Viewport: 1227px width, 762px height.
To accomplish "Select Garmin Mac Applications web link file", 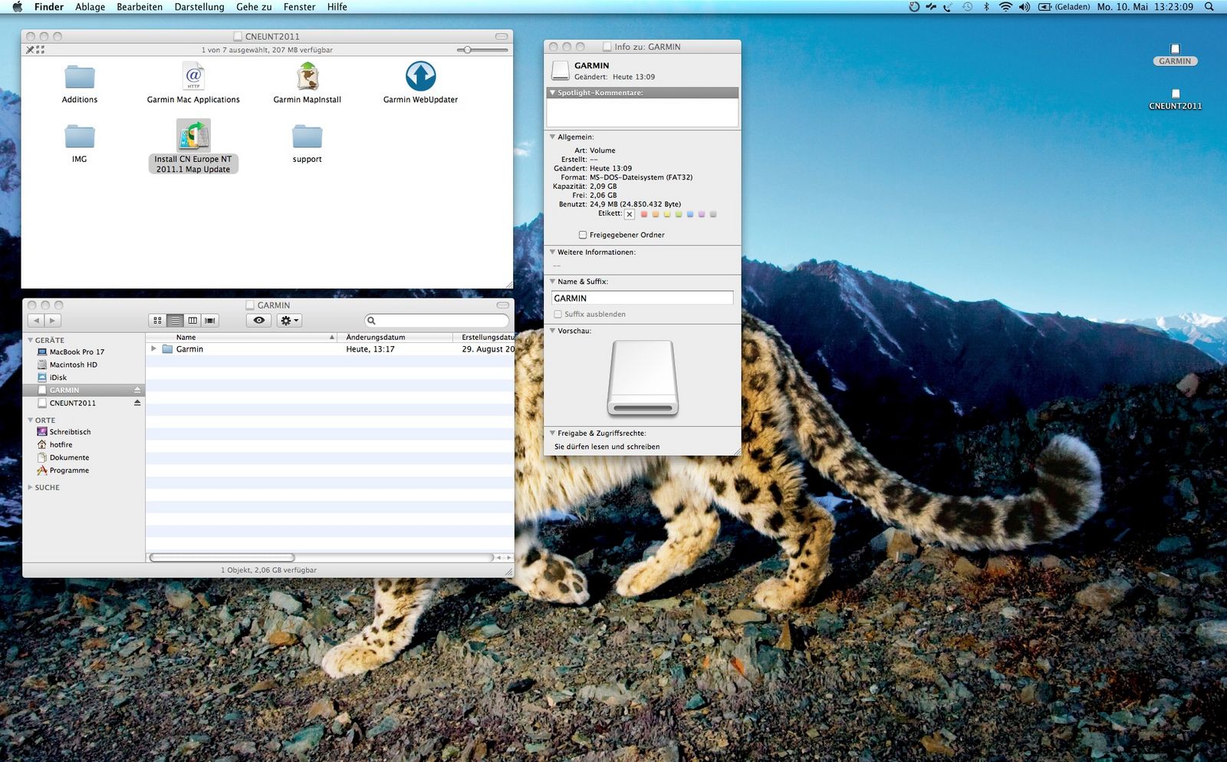I will 193,77.
